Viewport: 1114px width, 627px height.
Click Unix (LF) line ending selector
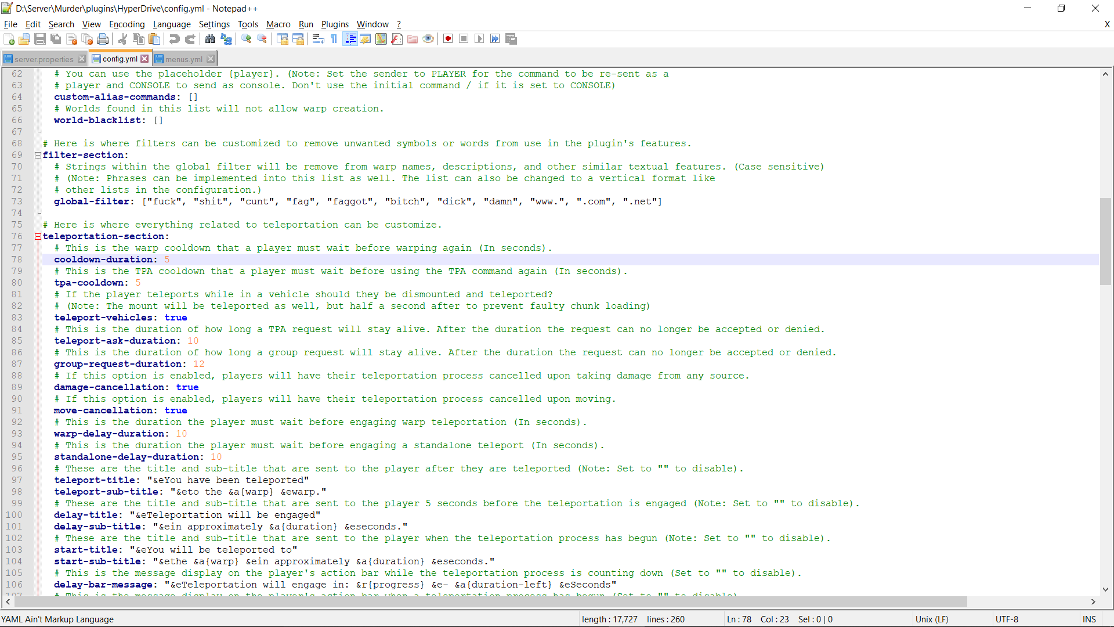[x=932, y=619]
